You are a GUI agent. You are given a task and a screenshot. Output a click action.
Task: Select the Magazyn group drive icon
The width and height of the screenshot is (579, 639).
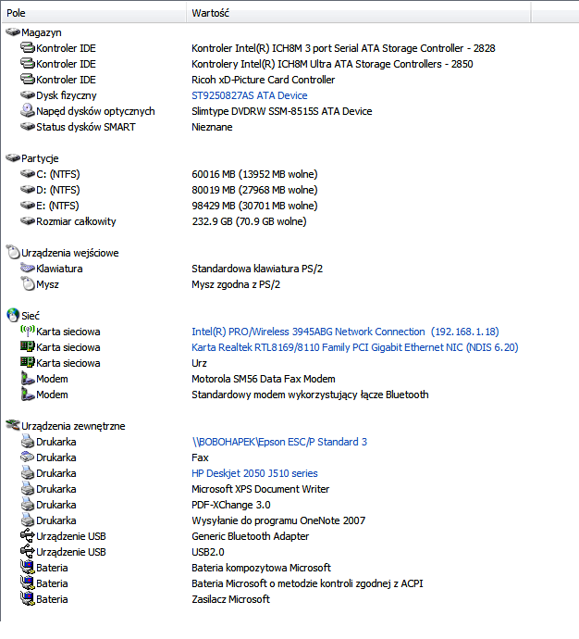[13, 31]
